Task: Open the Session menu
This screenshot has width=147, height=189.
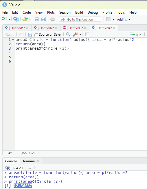Action: coord(65,12)
